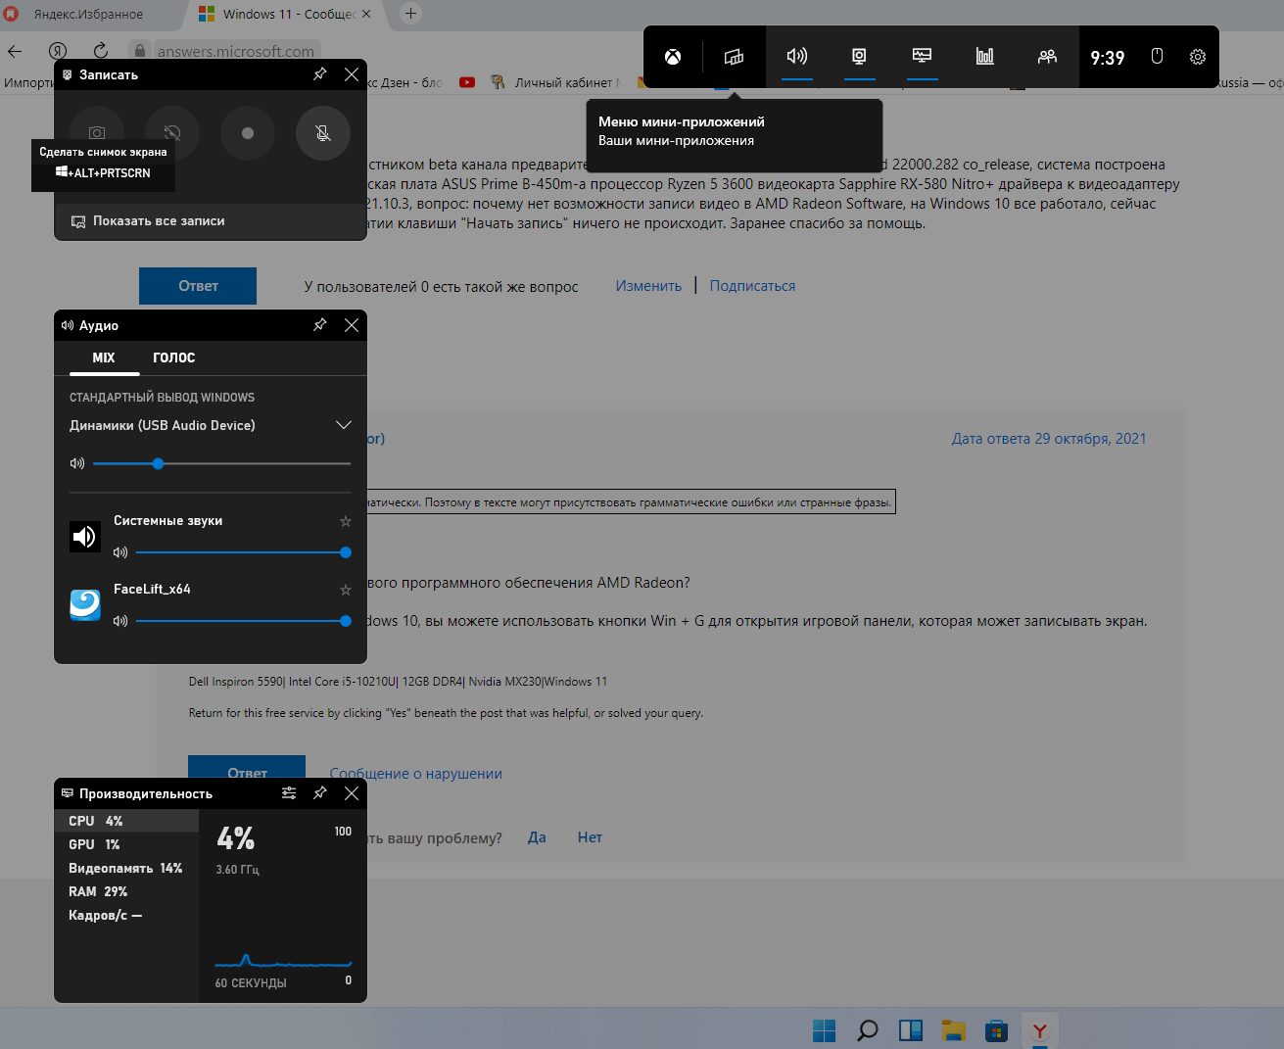The image size is (1284, 1049).
Task: Pin the Аудио widget
Action: [319, 325]
